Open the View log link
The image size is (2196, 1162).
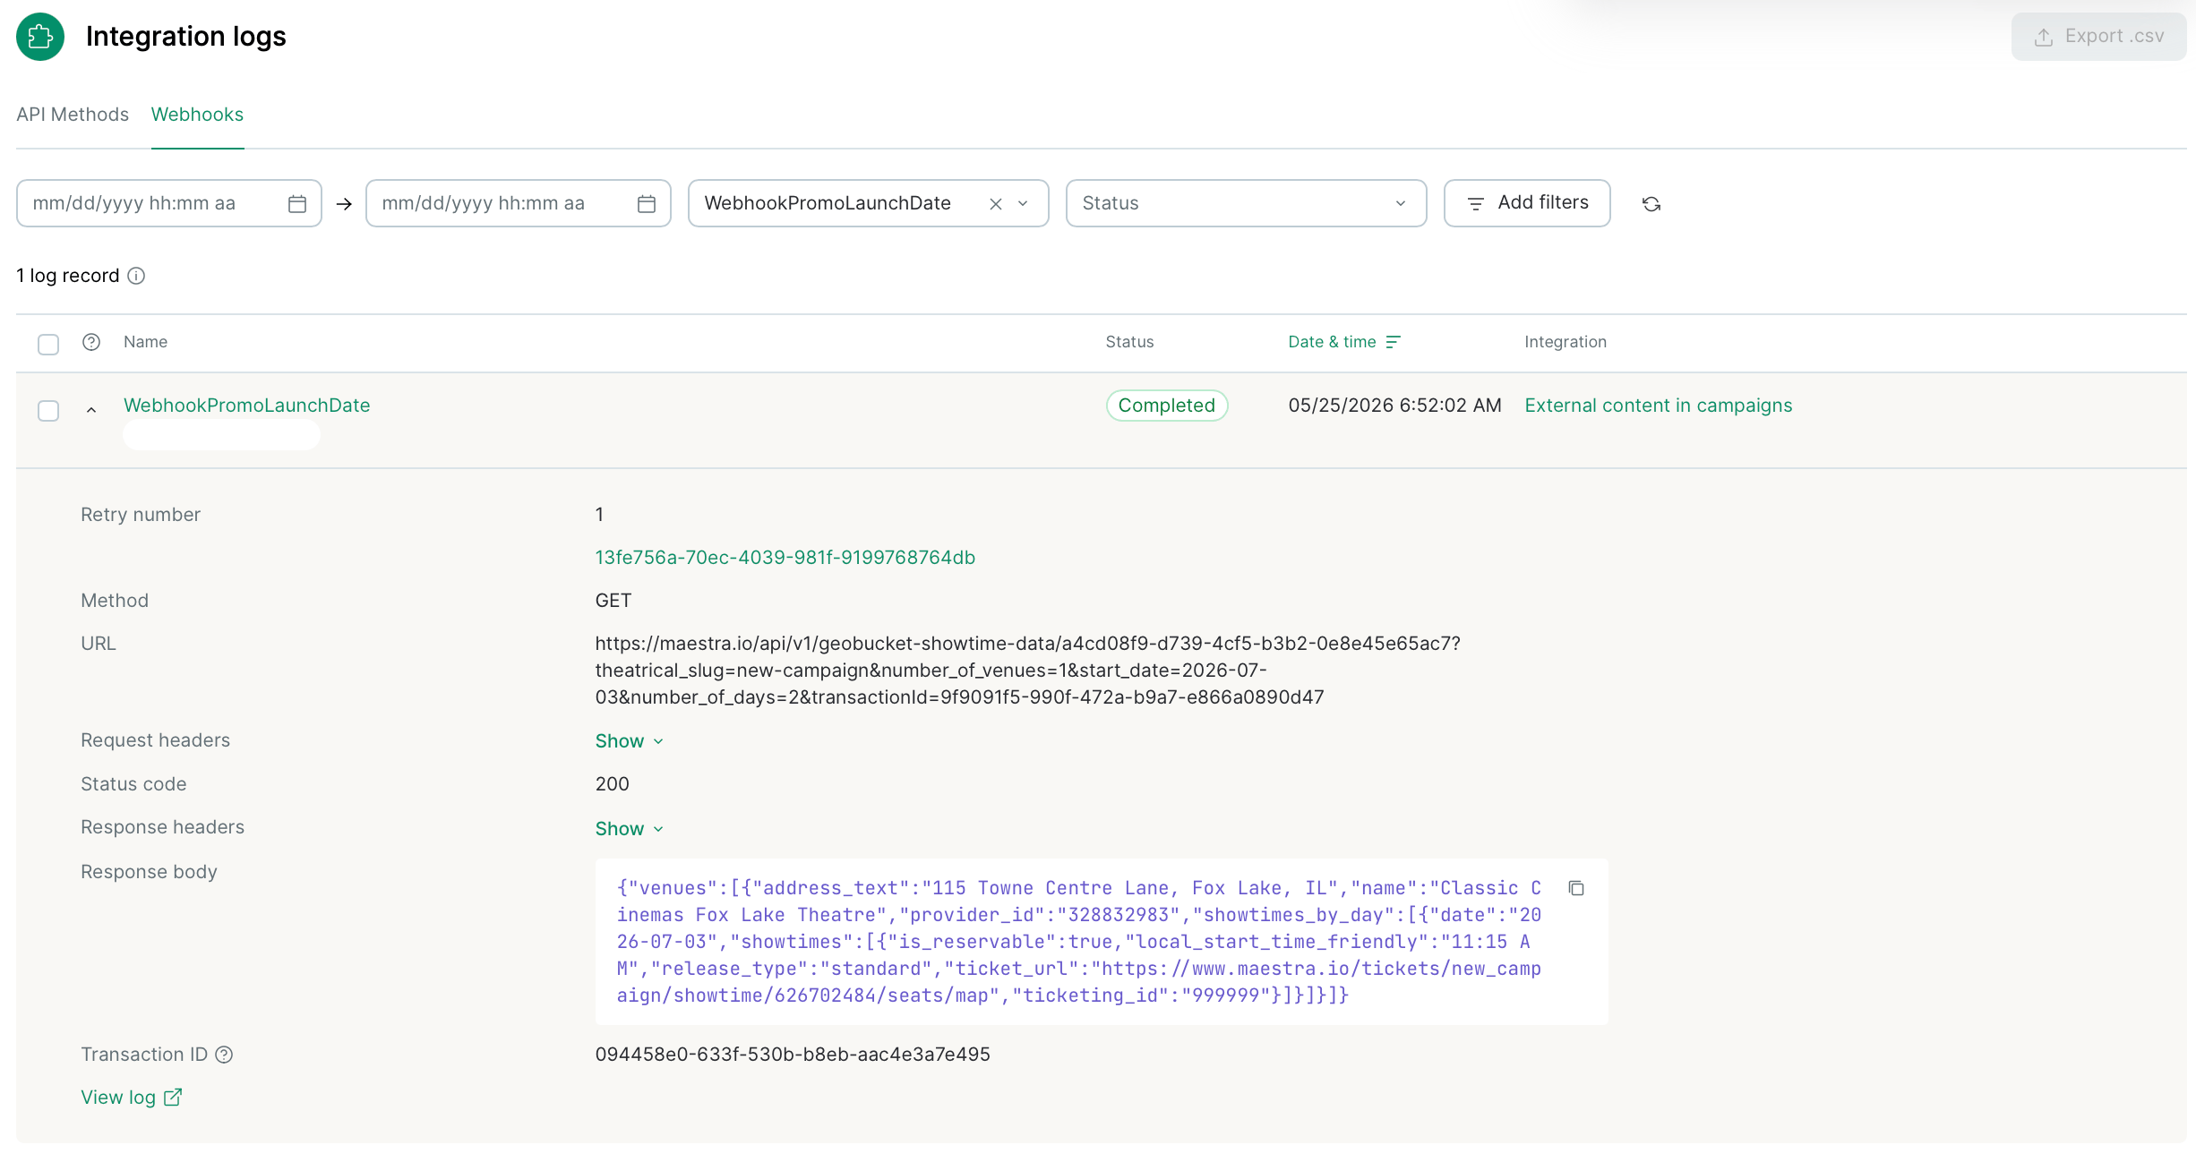pos(131,1098)
